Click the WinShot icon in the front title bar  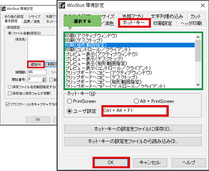(x=62, y=5)
